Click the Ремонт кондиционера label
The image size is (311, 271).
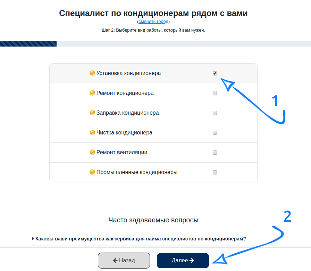pyautogui.click(x=125, y=93)
